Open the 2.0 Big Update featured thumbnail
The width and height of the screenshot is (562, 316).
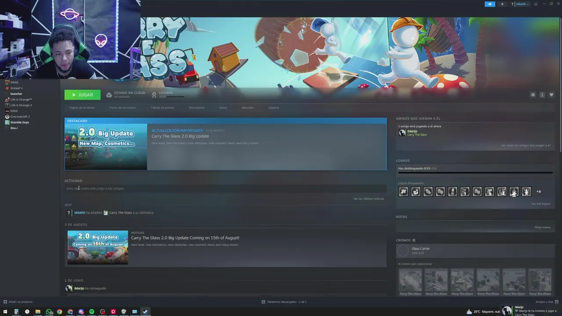click(x=106, y=147)
